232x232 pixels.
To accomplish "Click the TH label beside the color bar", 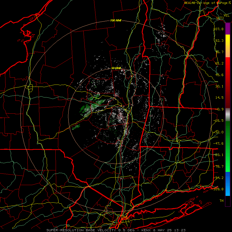I will point(221,201).
